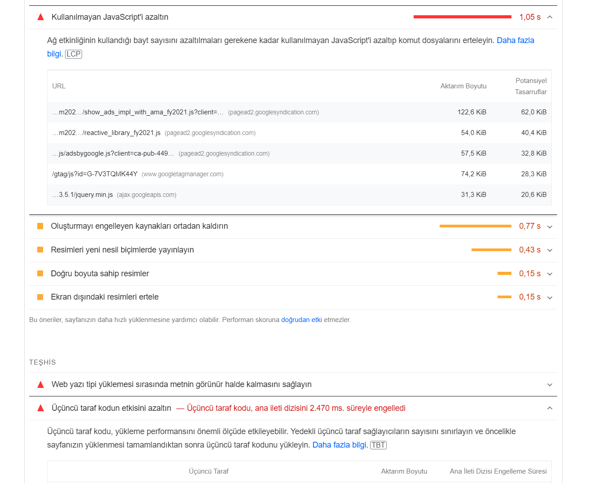This screenshot has height=483, width=607.
Task: Collapse the Kullanılmayan JavaScript'i azaltın section
Action: (550, 17)
